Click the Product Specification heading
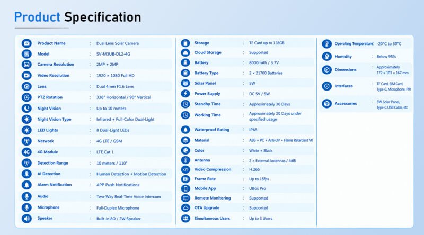 (x=77, y=17)
